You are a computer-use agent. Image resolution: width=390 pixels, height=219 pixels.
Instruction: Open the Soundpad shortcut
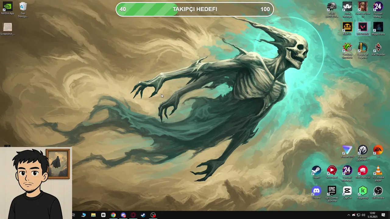coord(332,172)
